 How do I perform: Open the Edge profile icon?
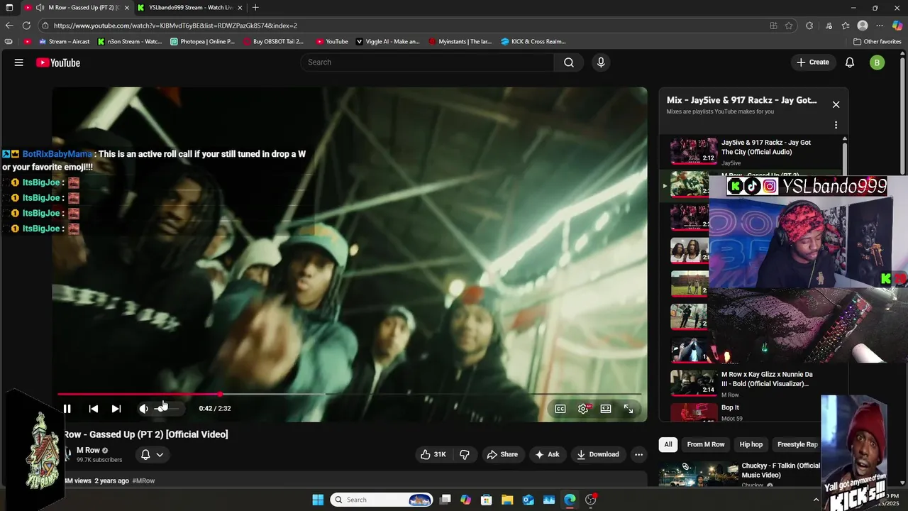[863, 26]
